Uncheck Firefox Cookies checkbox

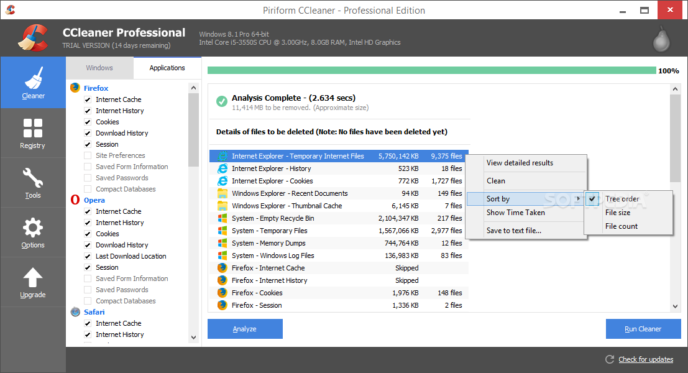88,122
